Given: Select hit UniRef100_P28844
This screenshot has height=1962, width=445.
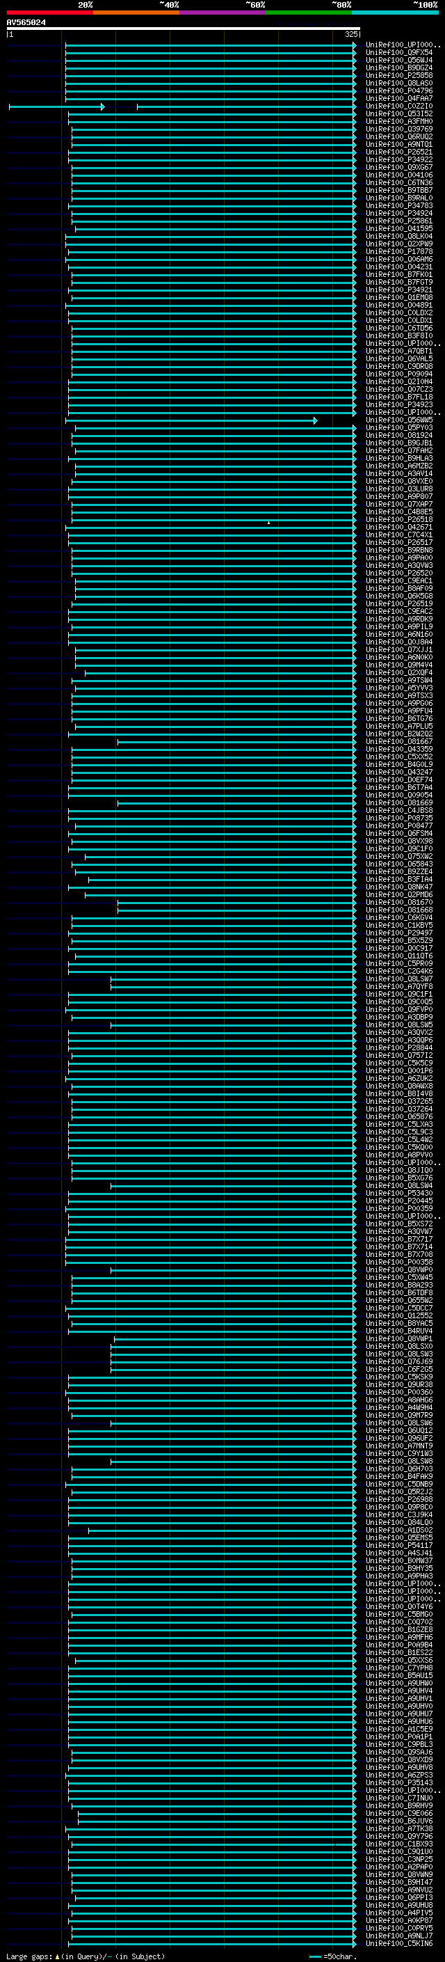Looking at the screenshot, I should [398, 1047].
